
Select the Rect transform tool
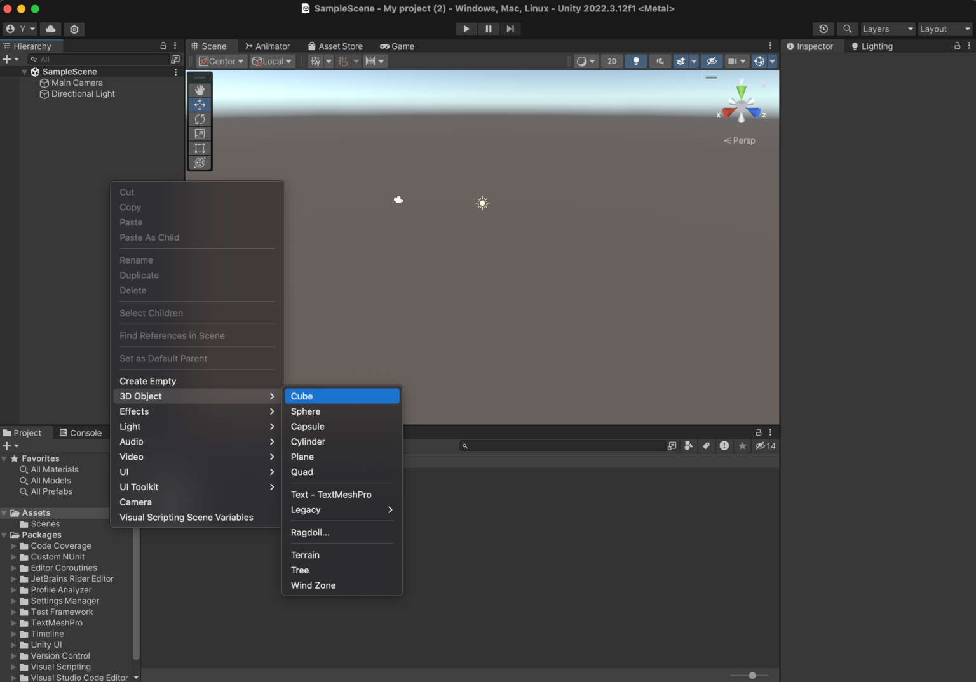point(200,148)
